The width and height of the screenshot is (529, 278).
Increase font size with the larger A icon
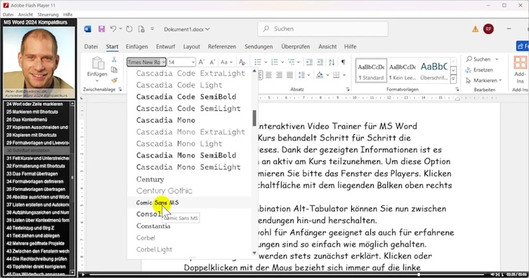[x=201, y=62]
